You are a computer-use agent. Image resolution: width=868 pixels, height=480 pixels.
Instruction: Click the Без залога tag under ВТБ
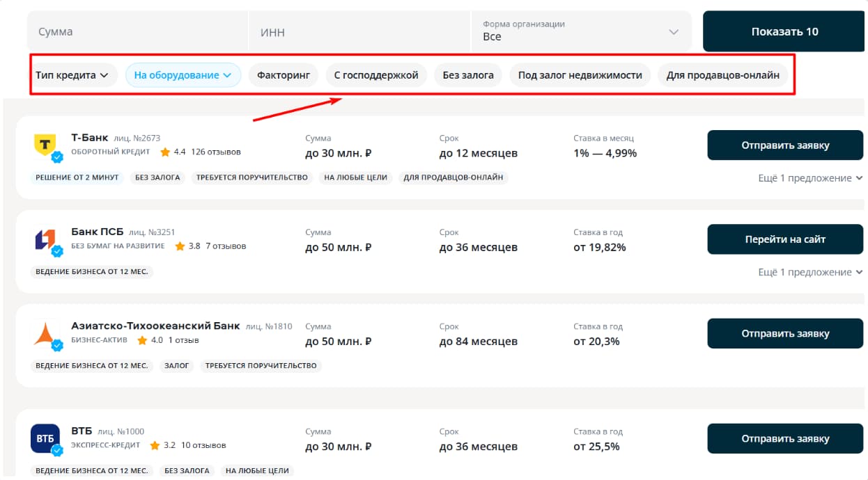click(x=187, y=471)
